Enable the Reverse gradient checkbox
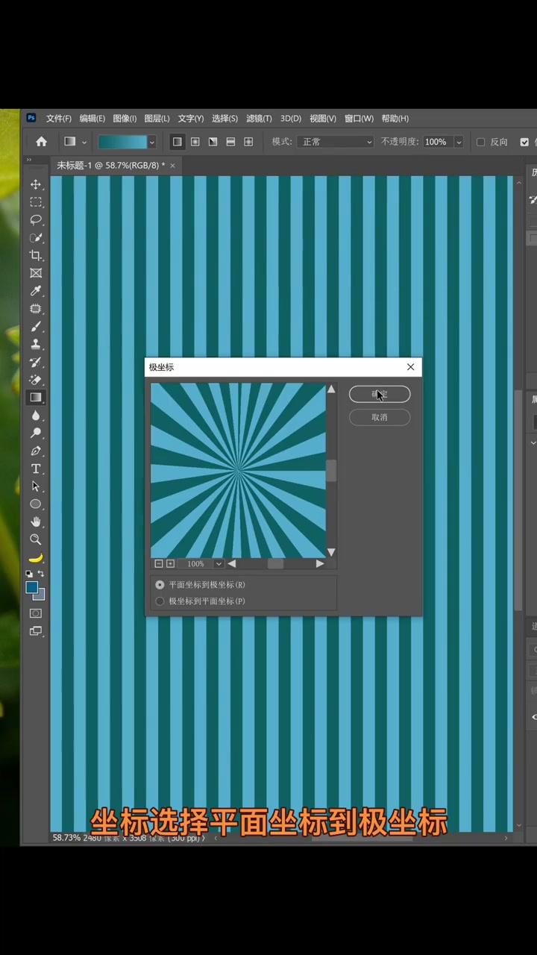Image resolution: width=537 pixels, height=955 pixels. pos(480,142)
